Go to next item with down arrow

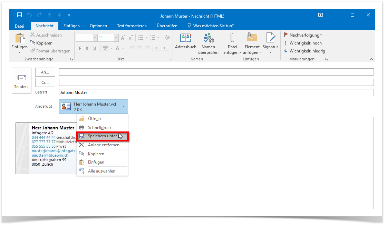point(59,15)
